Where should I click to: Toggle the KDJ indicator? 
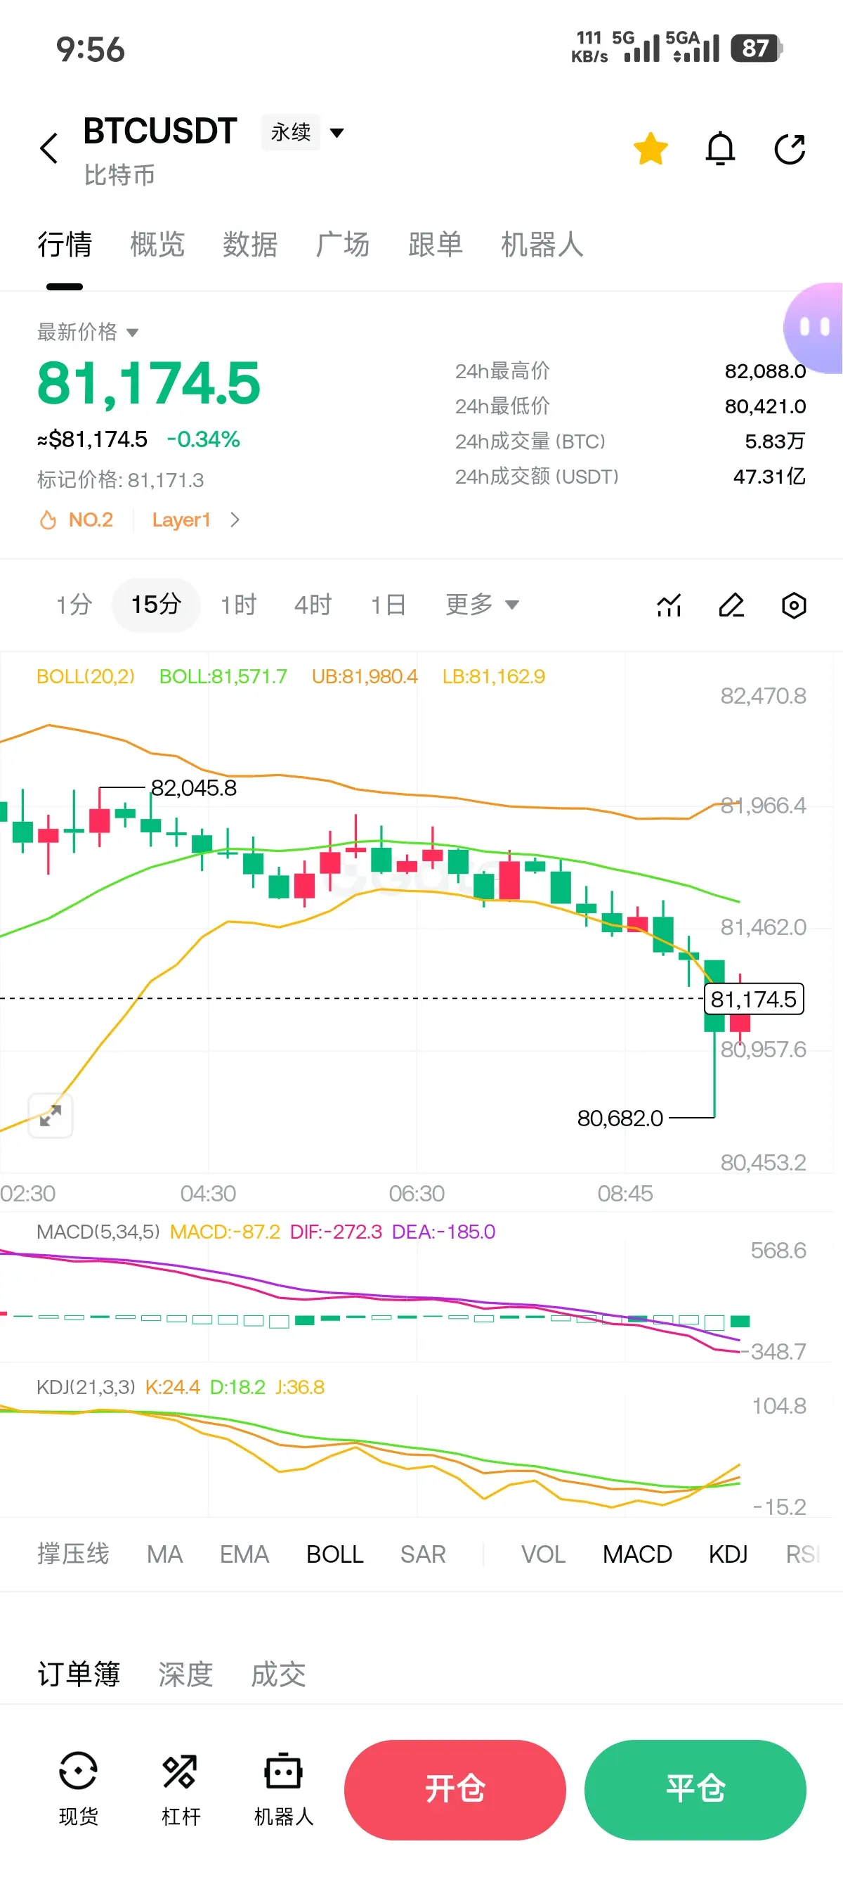click(x=728, y=1554)
